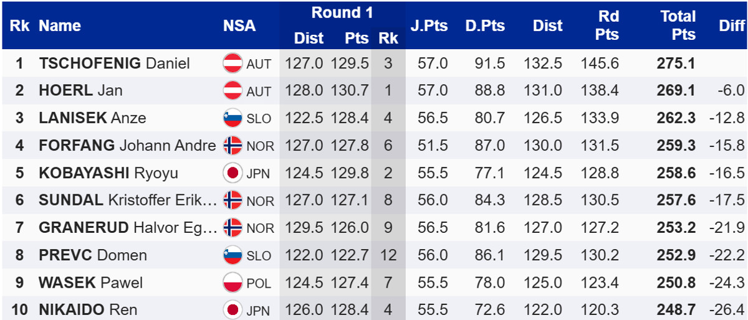748x320 pixels.
Task: Click Japan flag icon beside Kobayashi
Action: pos(233,173)
